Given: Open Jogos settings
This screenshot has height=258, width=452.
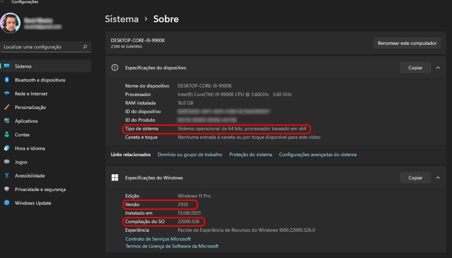Looking at the screenshot, I should [46, 162].
